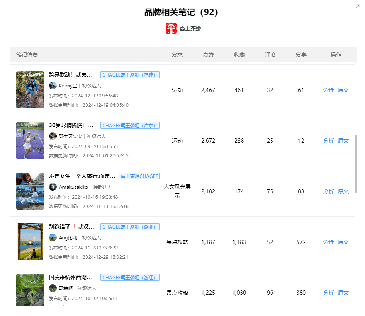Click favorites value 1,183
The width and height of the screenshot is (365, 316).
[239, 242]
